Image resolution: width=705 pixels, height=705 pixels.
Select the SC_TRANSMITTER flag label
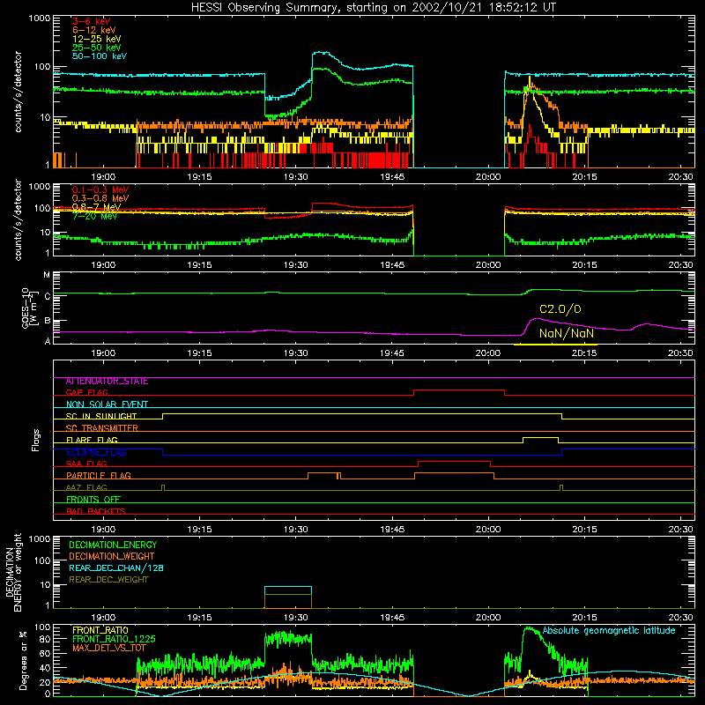[x=102, y=428]
